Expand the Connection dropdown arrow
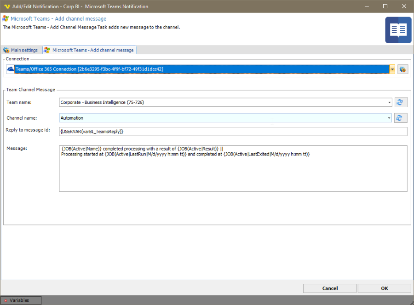414x305 pixels. point(392,69)
